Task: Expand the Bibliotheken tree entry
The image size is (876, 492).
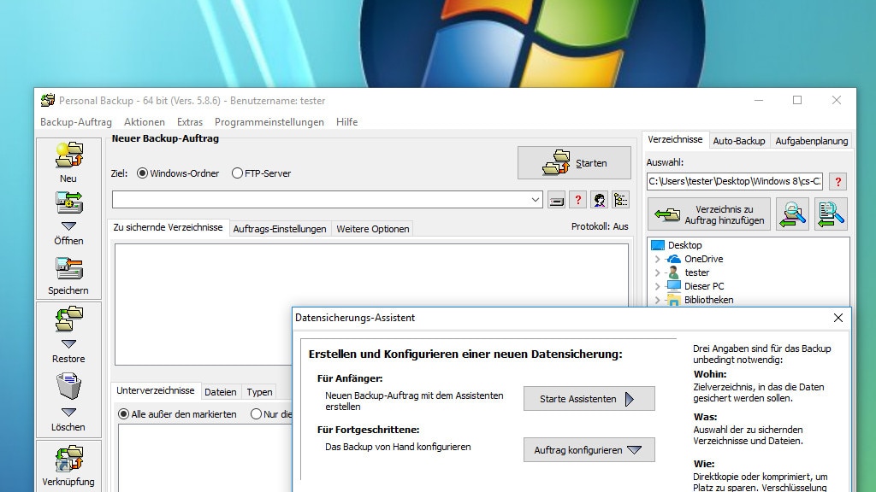Action: click(658, 300)
